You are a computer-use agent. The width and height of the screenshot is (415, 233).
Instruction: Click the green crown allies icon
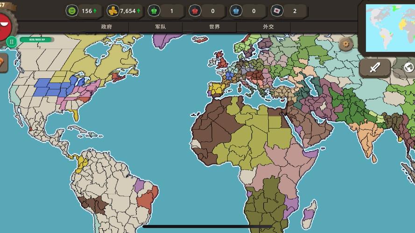(x=154, y=11)
